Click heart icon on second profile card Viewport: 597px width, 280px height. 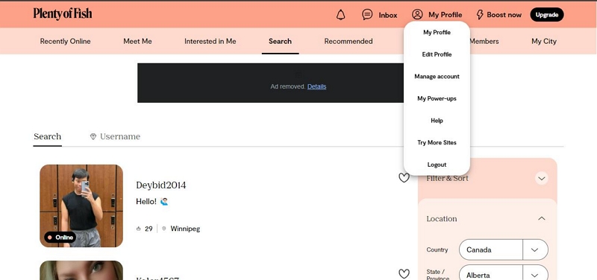point(404,273)
